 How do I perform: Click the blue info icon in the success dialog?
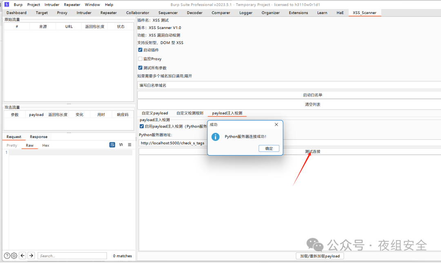215,137
